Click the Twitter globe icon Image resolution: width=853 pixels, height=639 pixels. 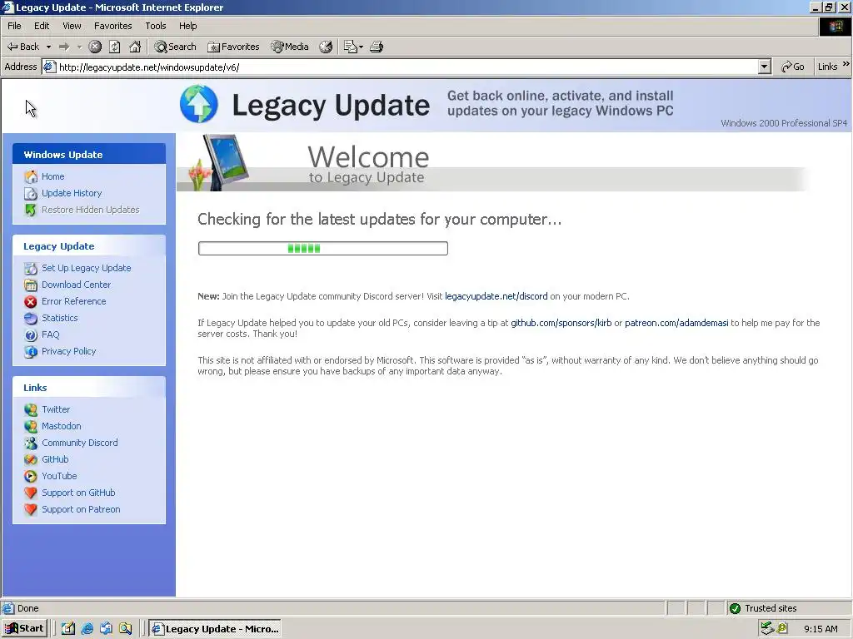point(31,409)
